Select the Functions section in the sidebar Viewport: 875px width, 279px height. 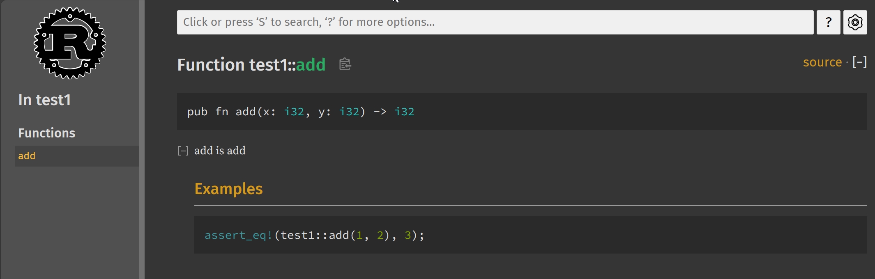(x=47, y=133)
